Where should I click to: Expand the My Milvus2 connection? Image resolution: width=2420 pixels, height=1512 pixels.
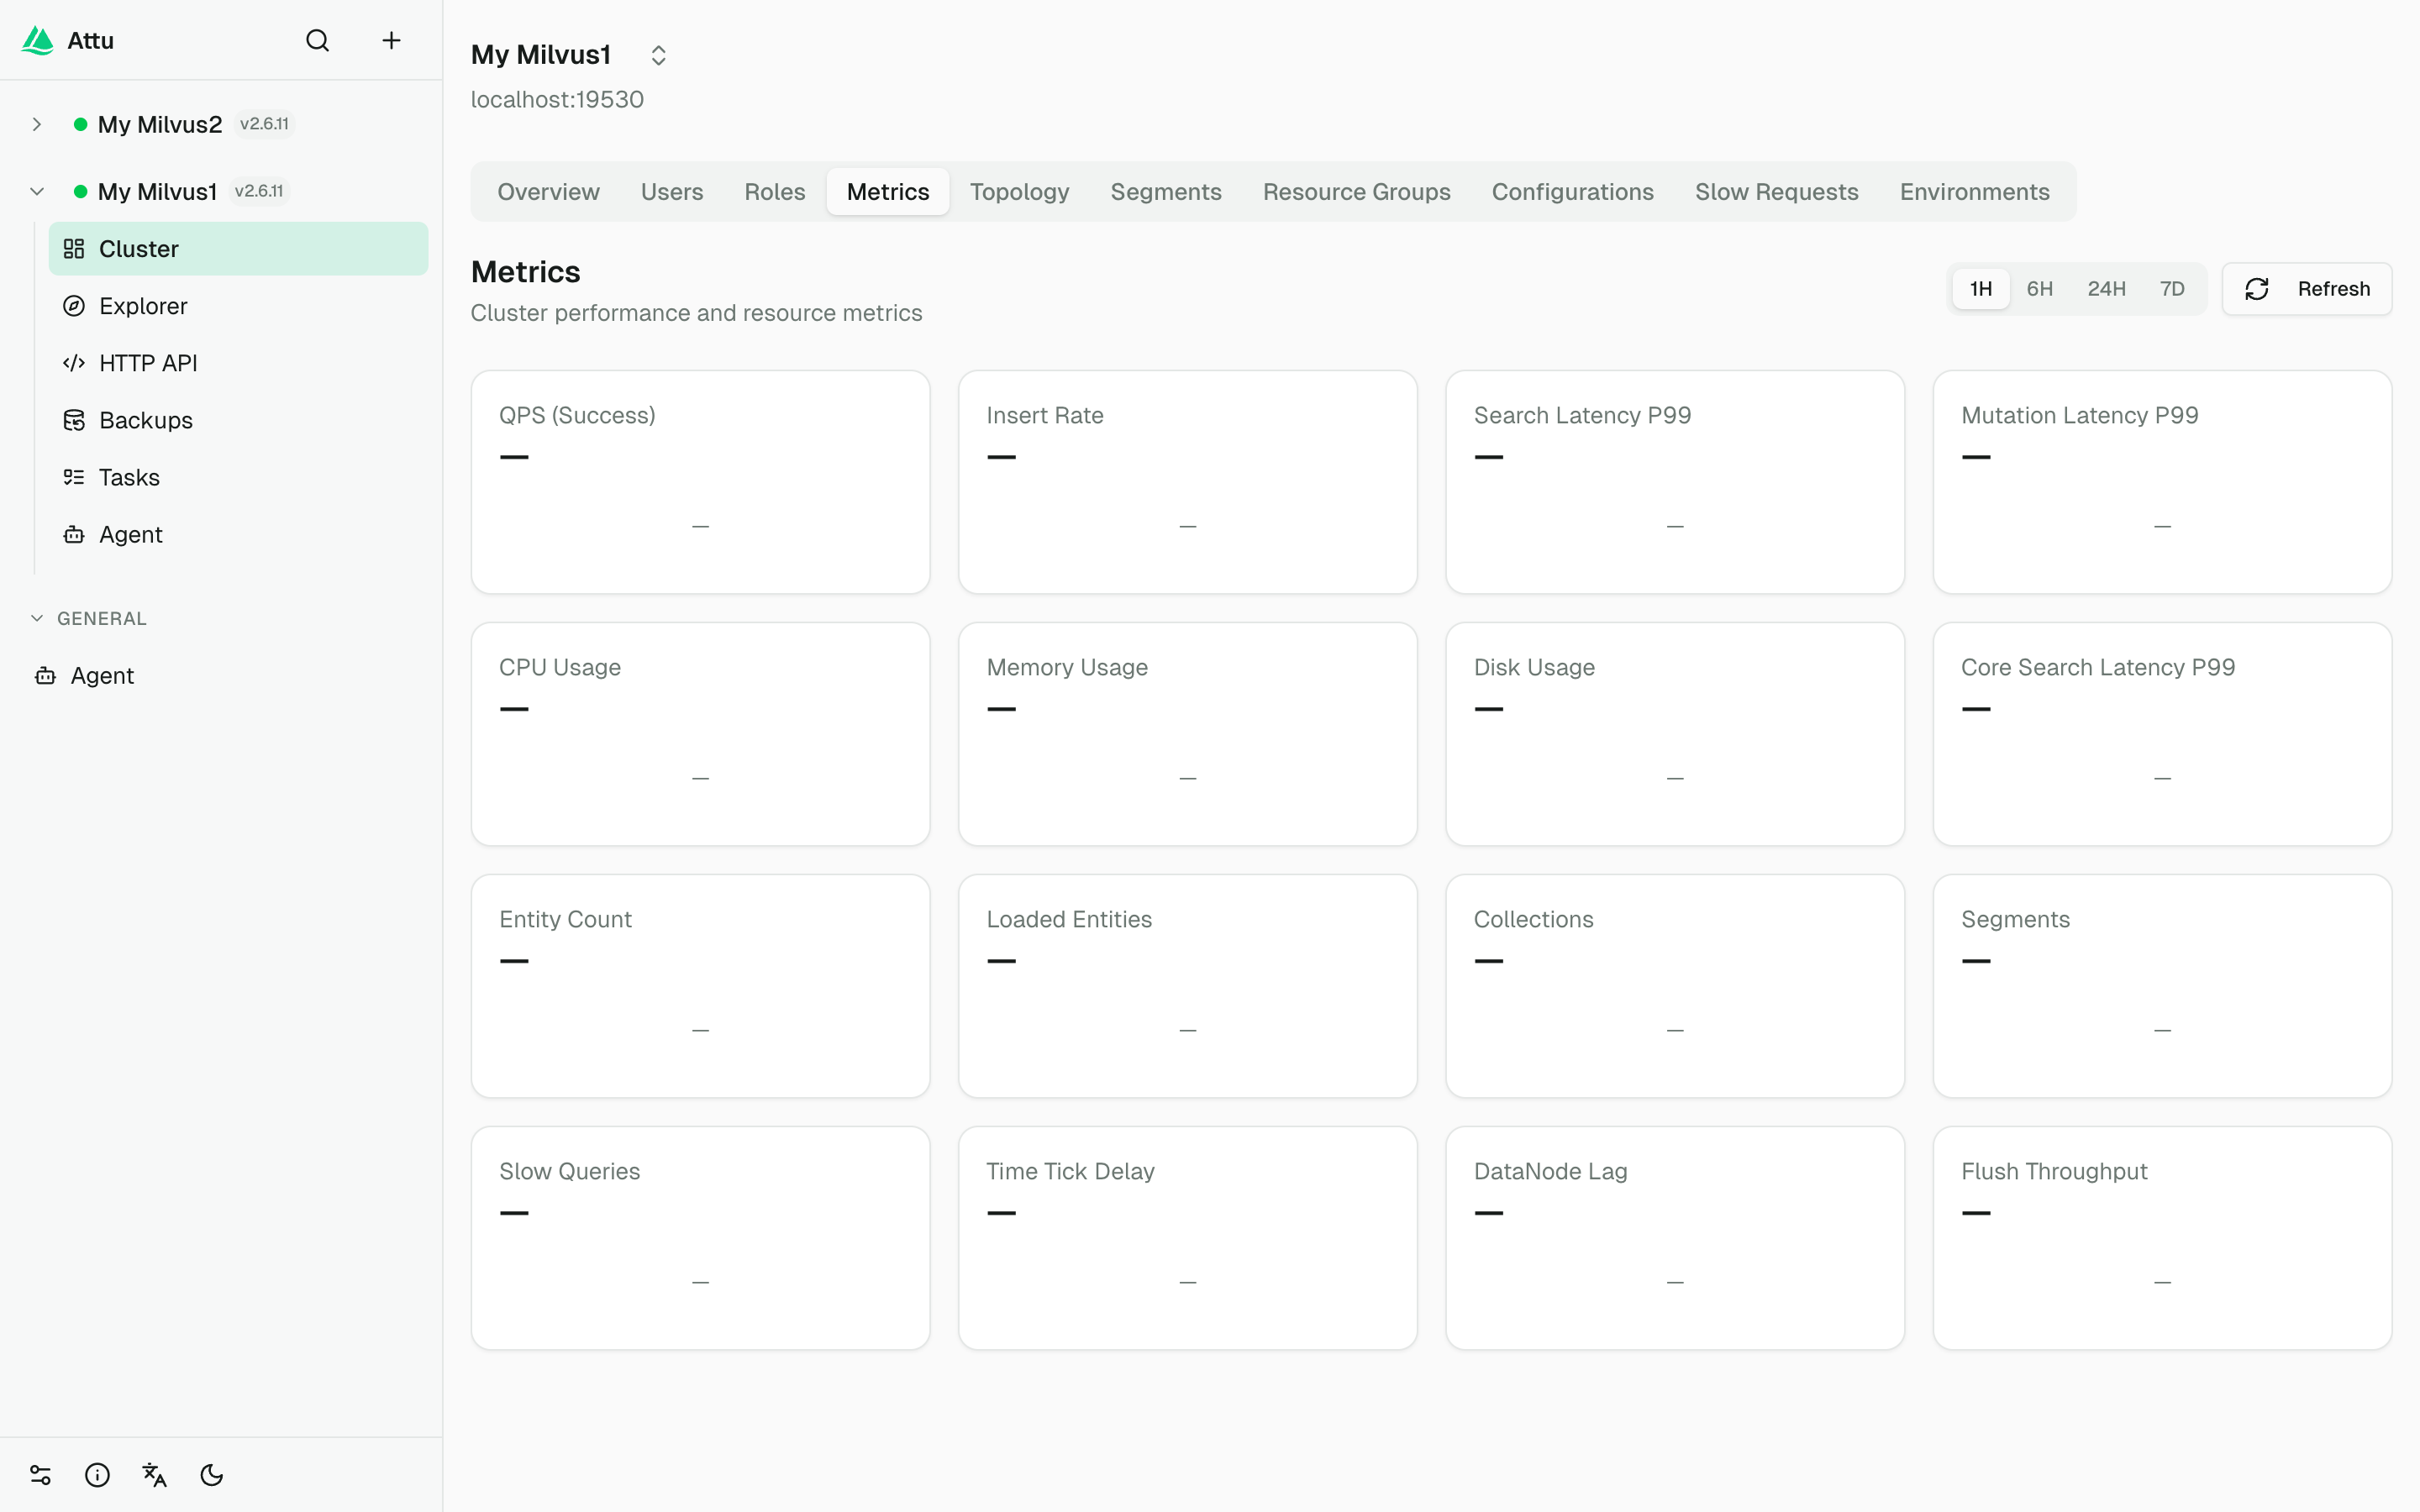click(37, 124)
